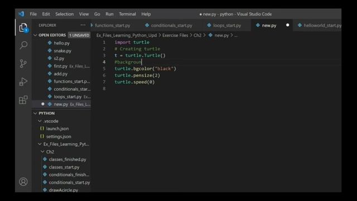Open the Terminal menu
Viewport: 357px width, 201px height.
tap(128, 14)
